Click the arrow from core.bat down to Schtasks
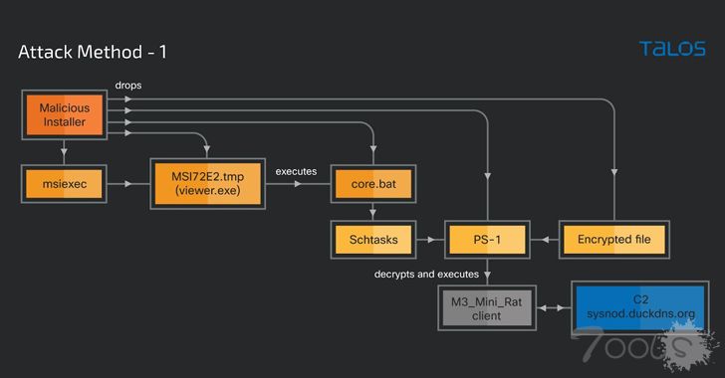The height and width of the screenshot is (378, 725). [372, 212]
